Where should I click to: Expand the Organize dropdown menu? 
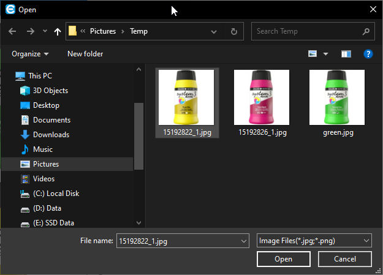tap(30, 54)
